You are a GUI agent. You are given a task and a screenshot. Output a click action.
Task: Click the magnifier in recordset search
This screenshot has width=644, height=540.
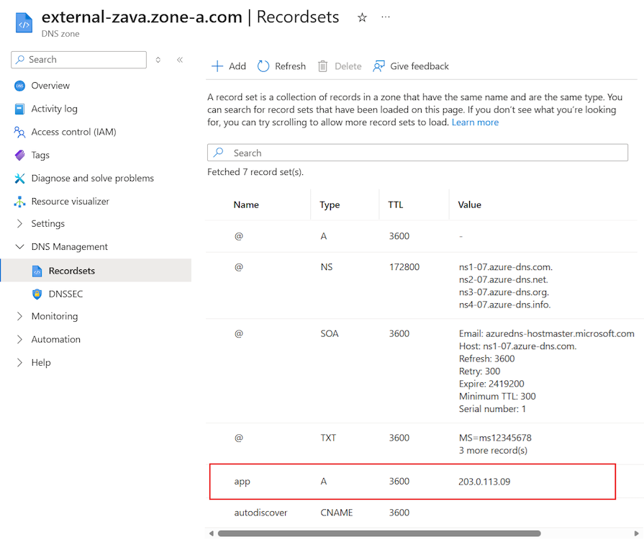pyautogui.click(x=219, y=153)
